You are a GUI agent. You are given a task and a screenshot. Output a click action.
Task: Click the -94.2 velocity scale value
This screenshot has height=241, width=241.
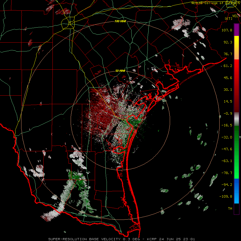227,185
